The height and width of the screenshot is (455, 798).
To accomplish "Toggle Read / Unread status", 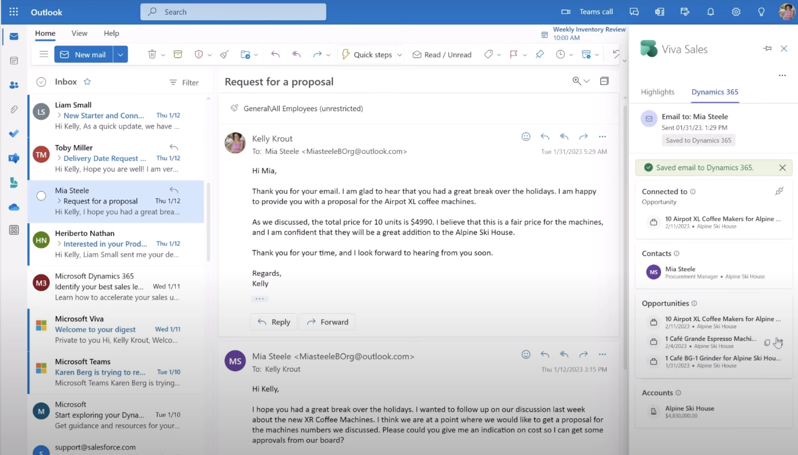I will [442, 55].
